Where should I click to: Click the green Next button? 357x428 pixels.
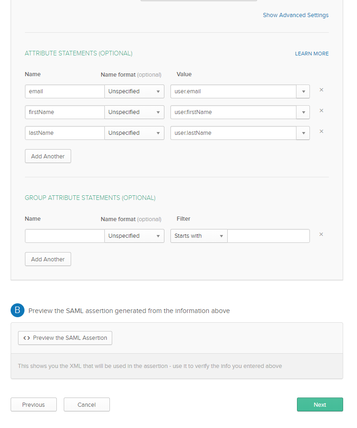point(320,404)
